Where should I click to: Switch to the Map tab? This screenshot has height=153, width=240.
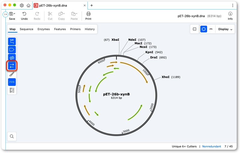tap(13, 29)
